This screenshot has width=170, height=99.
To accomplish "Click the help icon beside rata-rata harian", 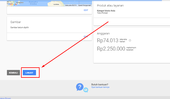I will pos(130,41).
